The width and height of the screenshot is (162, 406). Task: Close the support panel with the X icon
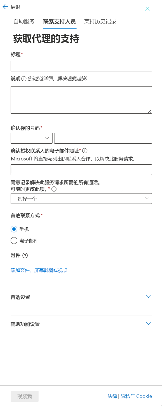coord(147,9)
